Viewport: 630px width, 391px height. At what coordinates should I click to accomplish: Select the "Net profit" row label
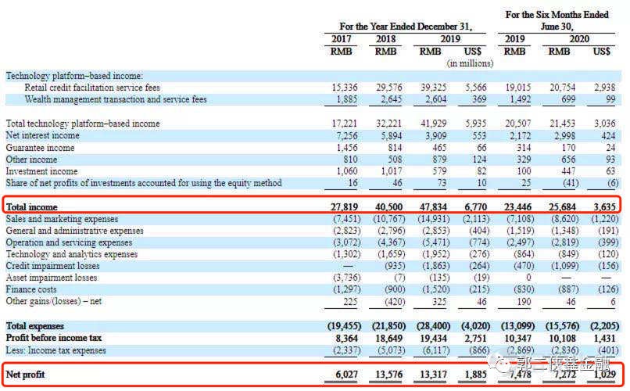point(25,375)
